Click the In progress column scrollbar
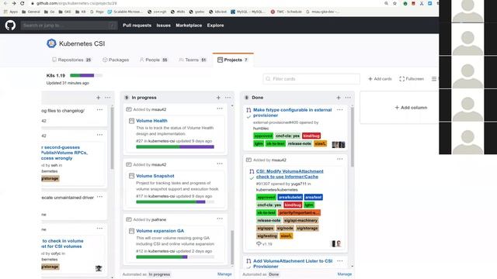The height and width of the screenshot is (279, 497). [x=232, y=246]
